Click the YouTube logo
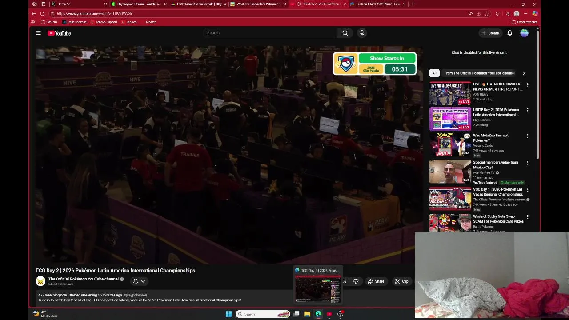The width and height of the screenshot is (569, 320). (59, 33)
